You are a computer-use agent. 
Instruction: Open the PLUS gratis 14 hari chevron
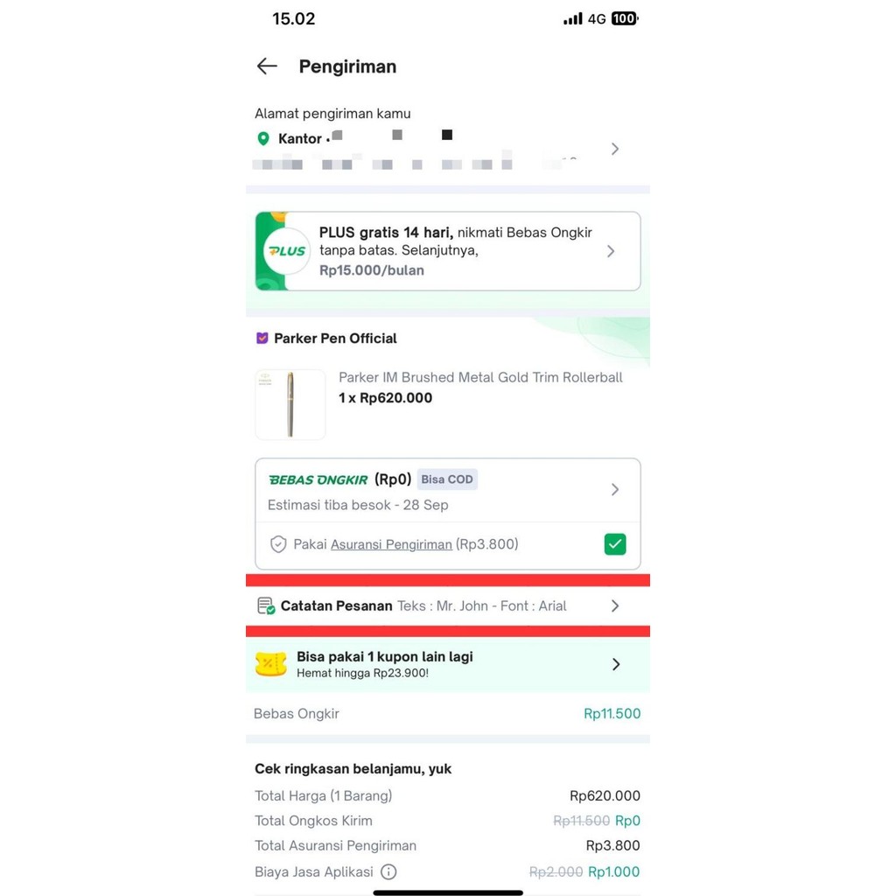(611, 251)
